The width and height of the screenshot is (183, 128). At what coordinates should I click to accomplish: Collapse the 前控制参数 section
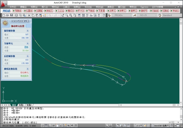point(28,31)
